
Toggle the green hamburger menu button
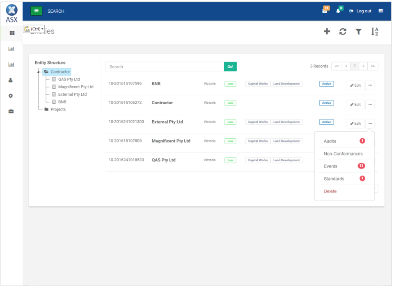(36, 11)
